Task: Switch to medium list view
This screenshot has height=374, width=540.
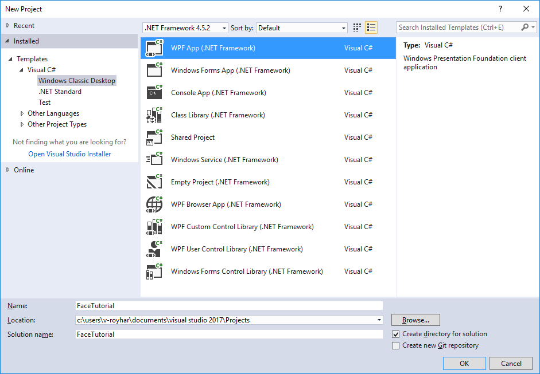Action: tap(371, 27)
